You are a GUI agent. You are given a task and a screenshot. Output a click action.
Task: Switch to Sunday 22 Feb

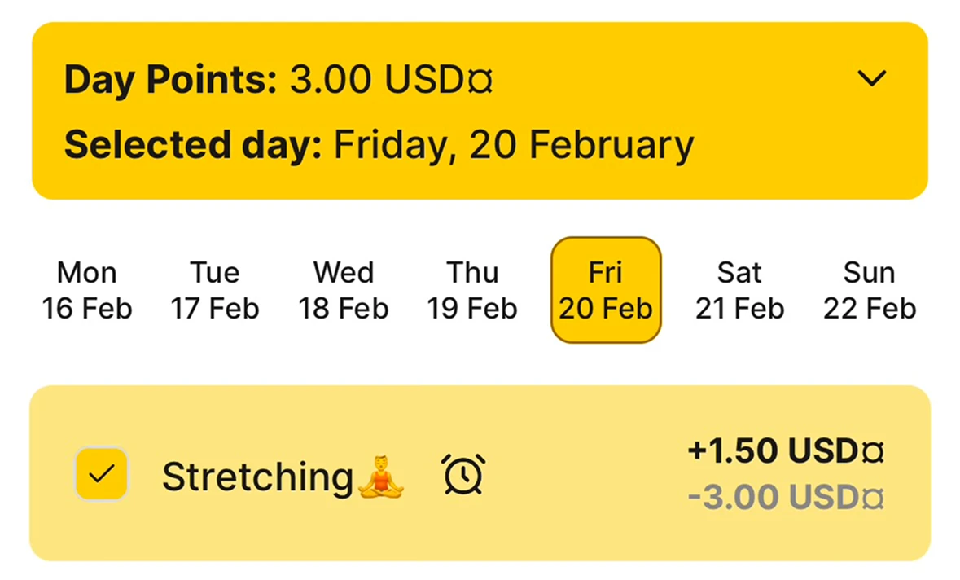point(868,290)
